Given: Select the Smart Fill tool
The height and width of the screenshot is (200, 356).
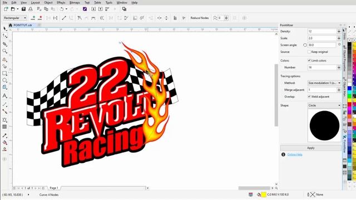Looking at the screenshot, I should [5, 149].
